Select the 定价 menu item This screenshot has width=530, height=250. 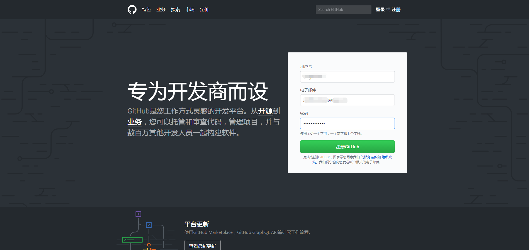tap(204, 9)
